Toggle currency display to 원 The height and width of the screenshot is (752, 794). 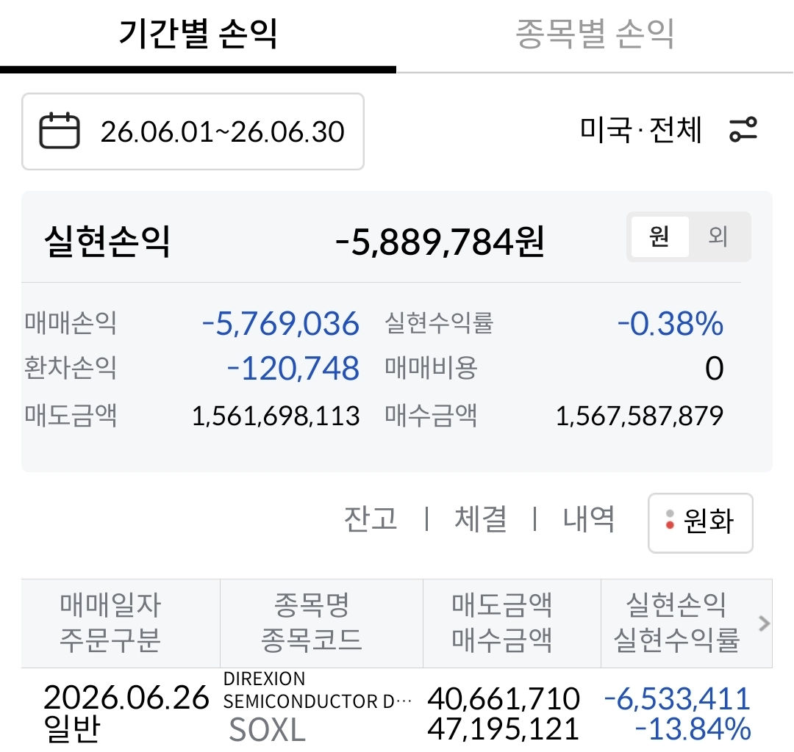[659, 236]
